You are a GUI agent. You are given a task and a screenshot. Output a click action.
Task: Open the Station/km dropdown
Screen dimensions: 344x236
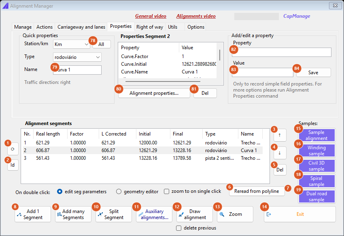click(71, 44)
